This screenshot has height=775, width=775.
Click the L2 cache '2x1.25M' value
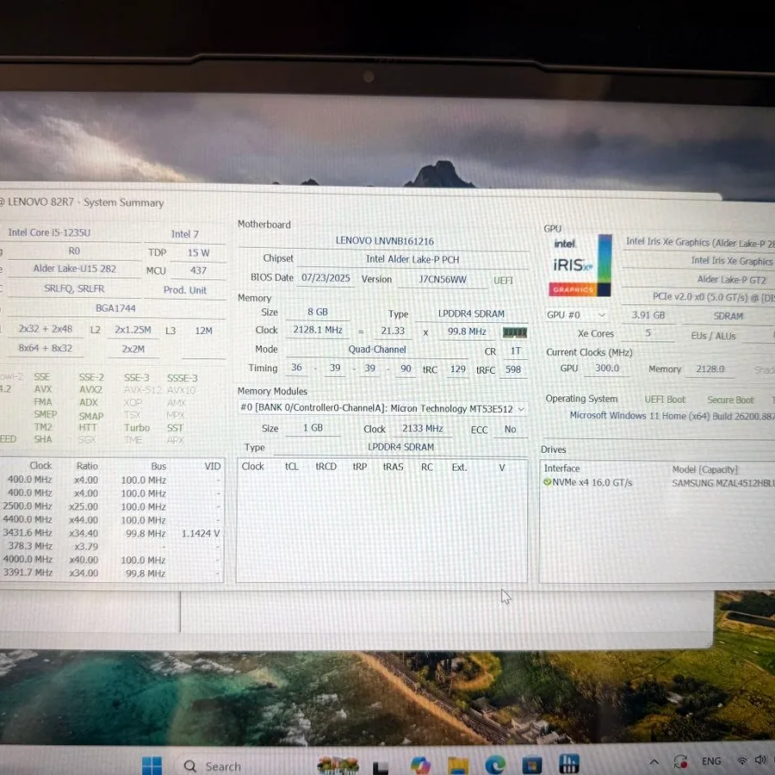pos(133,330)
